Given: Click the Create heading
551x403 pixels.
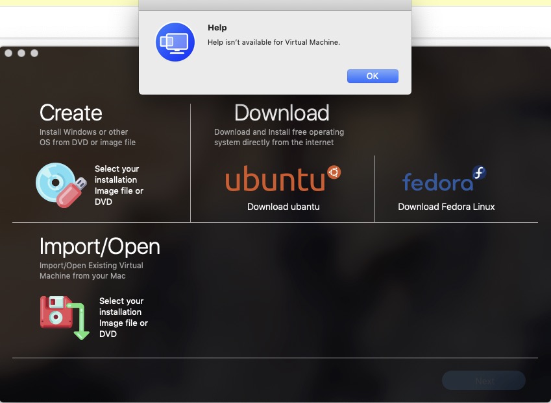Looking at the screenshot, I should (x=71, y=113).
